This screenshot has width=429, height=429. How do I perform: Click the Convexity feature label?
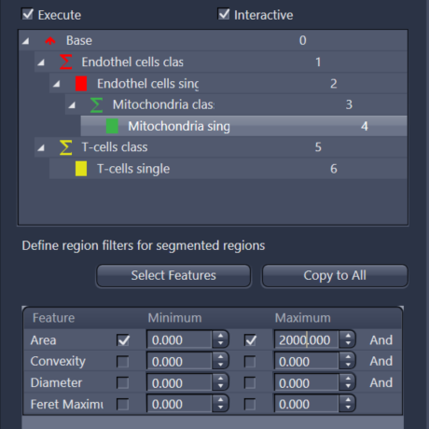pyautogui.click(x=58, y=362)
